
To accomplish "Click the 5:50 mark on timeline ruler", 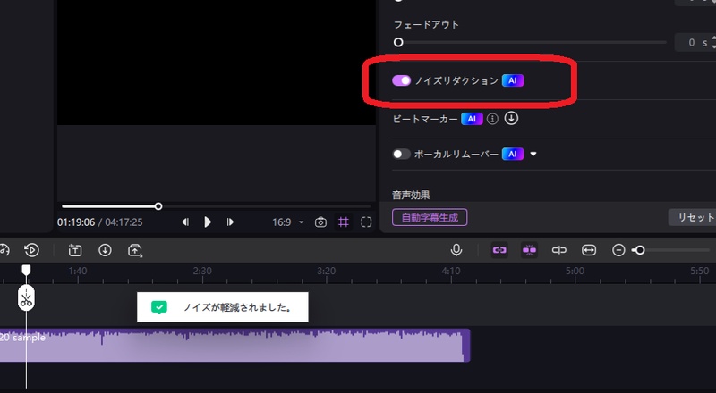I will [x=699, y=271].
